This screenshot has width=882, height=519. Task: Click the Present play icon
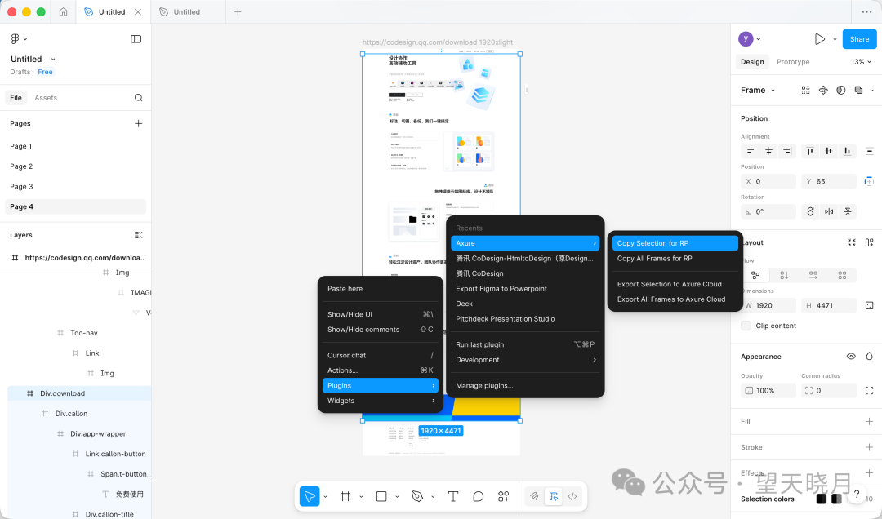pyautogui.click(x=820, y=39)
